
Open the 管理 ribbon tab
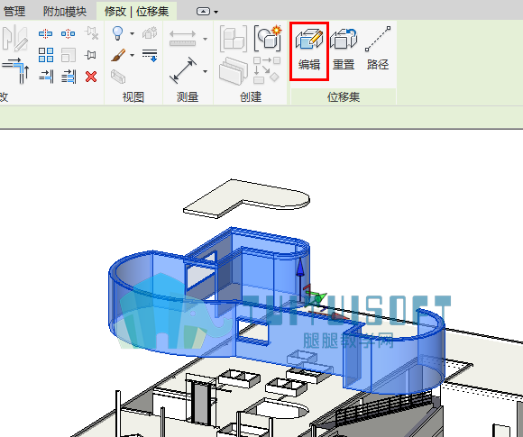pyautogui.click(x=14, y=12)
